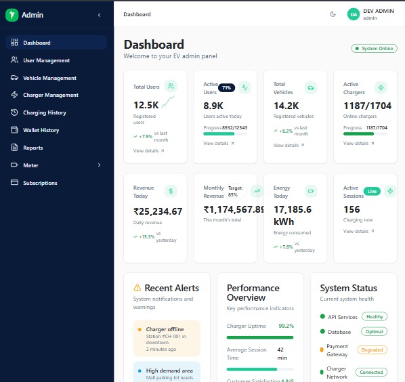Click the Healthy badge for API Services
Image resolution: width=405 pixels, height=382 pixels.
coord(375,317)
